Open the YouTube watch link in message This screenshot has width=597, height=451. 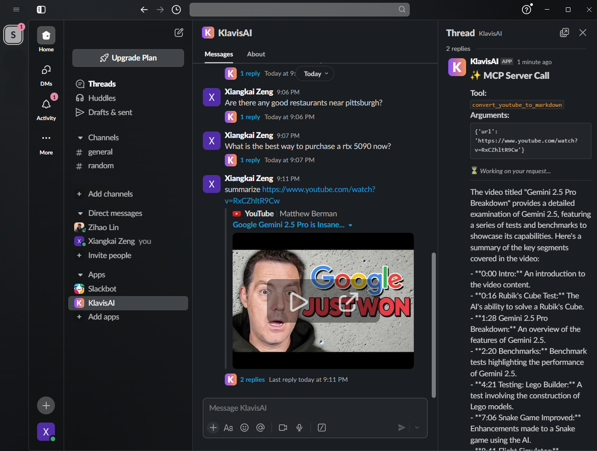click(x=319, y=189)
